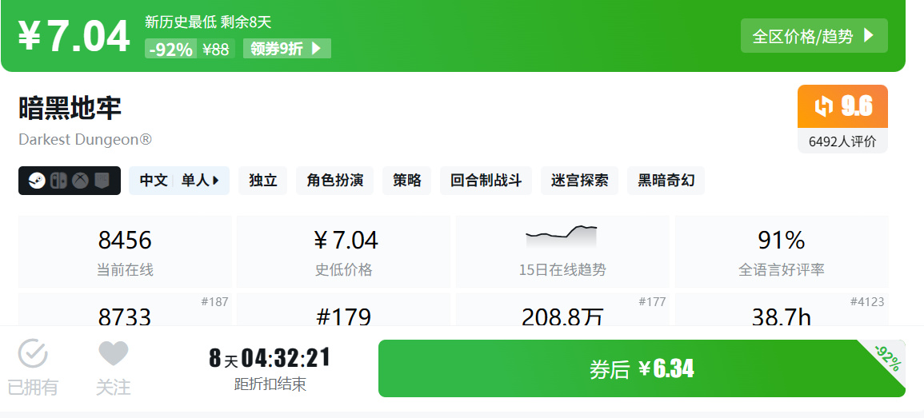Click the #4123 rank label

[x=867, y=302]
